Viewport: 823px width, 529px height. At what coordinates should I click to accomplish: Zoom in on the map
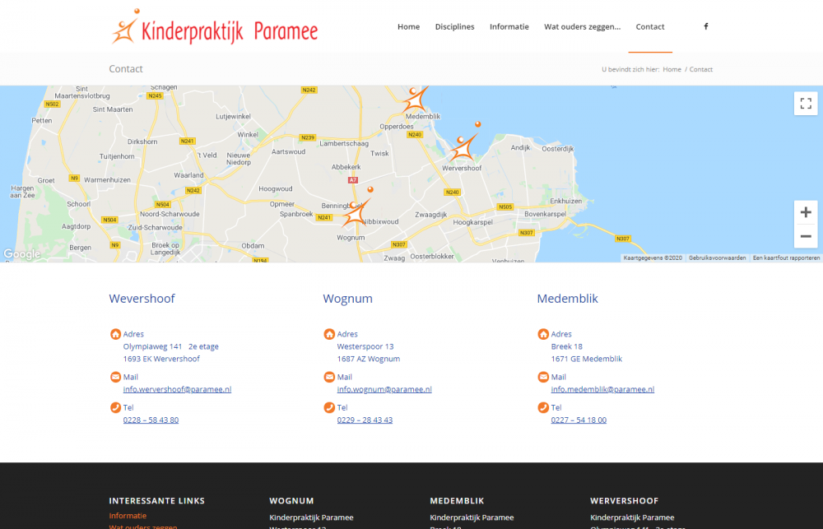(x=806, y=212)
